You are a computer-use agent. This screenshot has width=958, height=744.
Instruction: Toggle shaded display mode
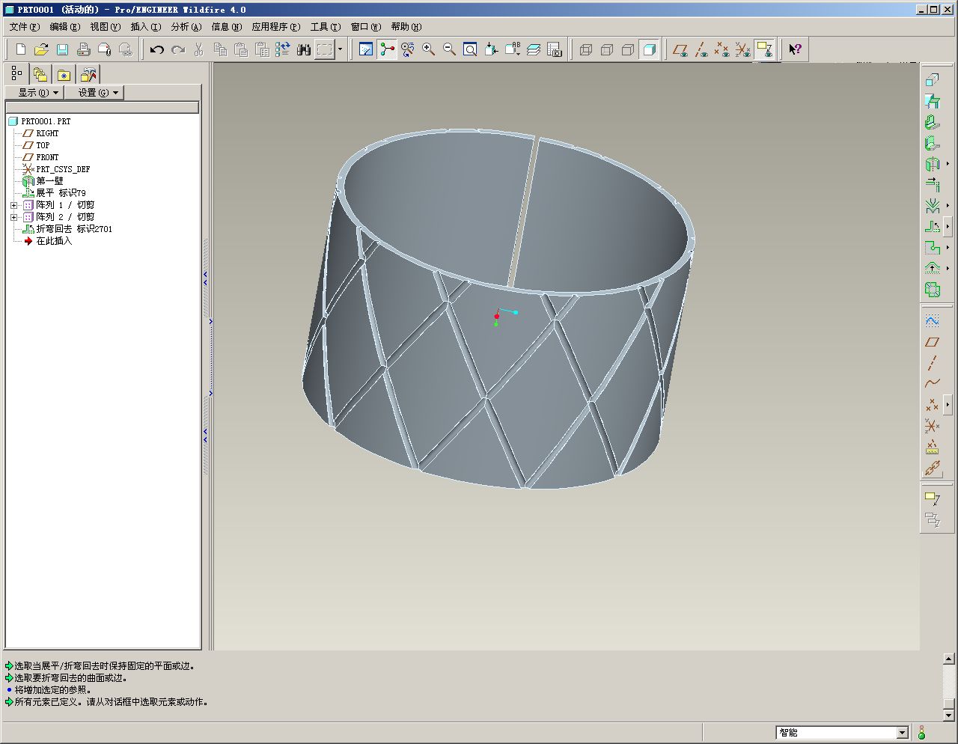point(649,49)
